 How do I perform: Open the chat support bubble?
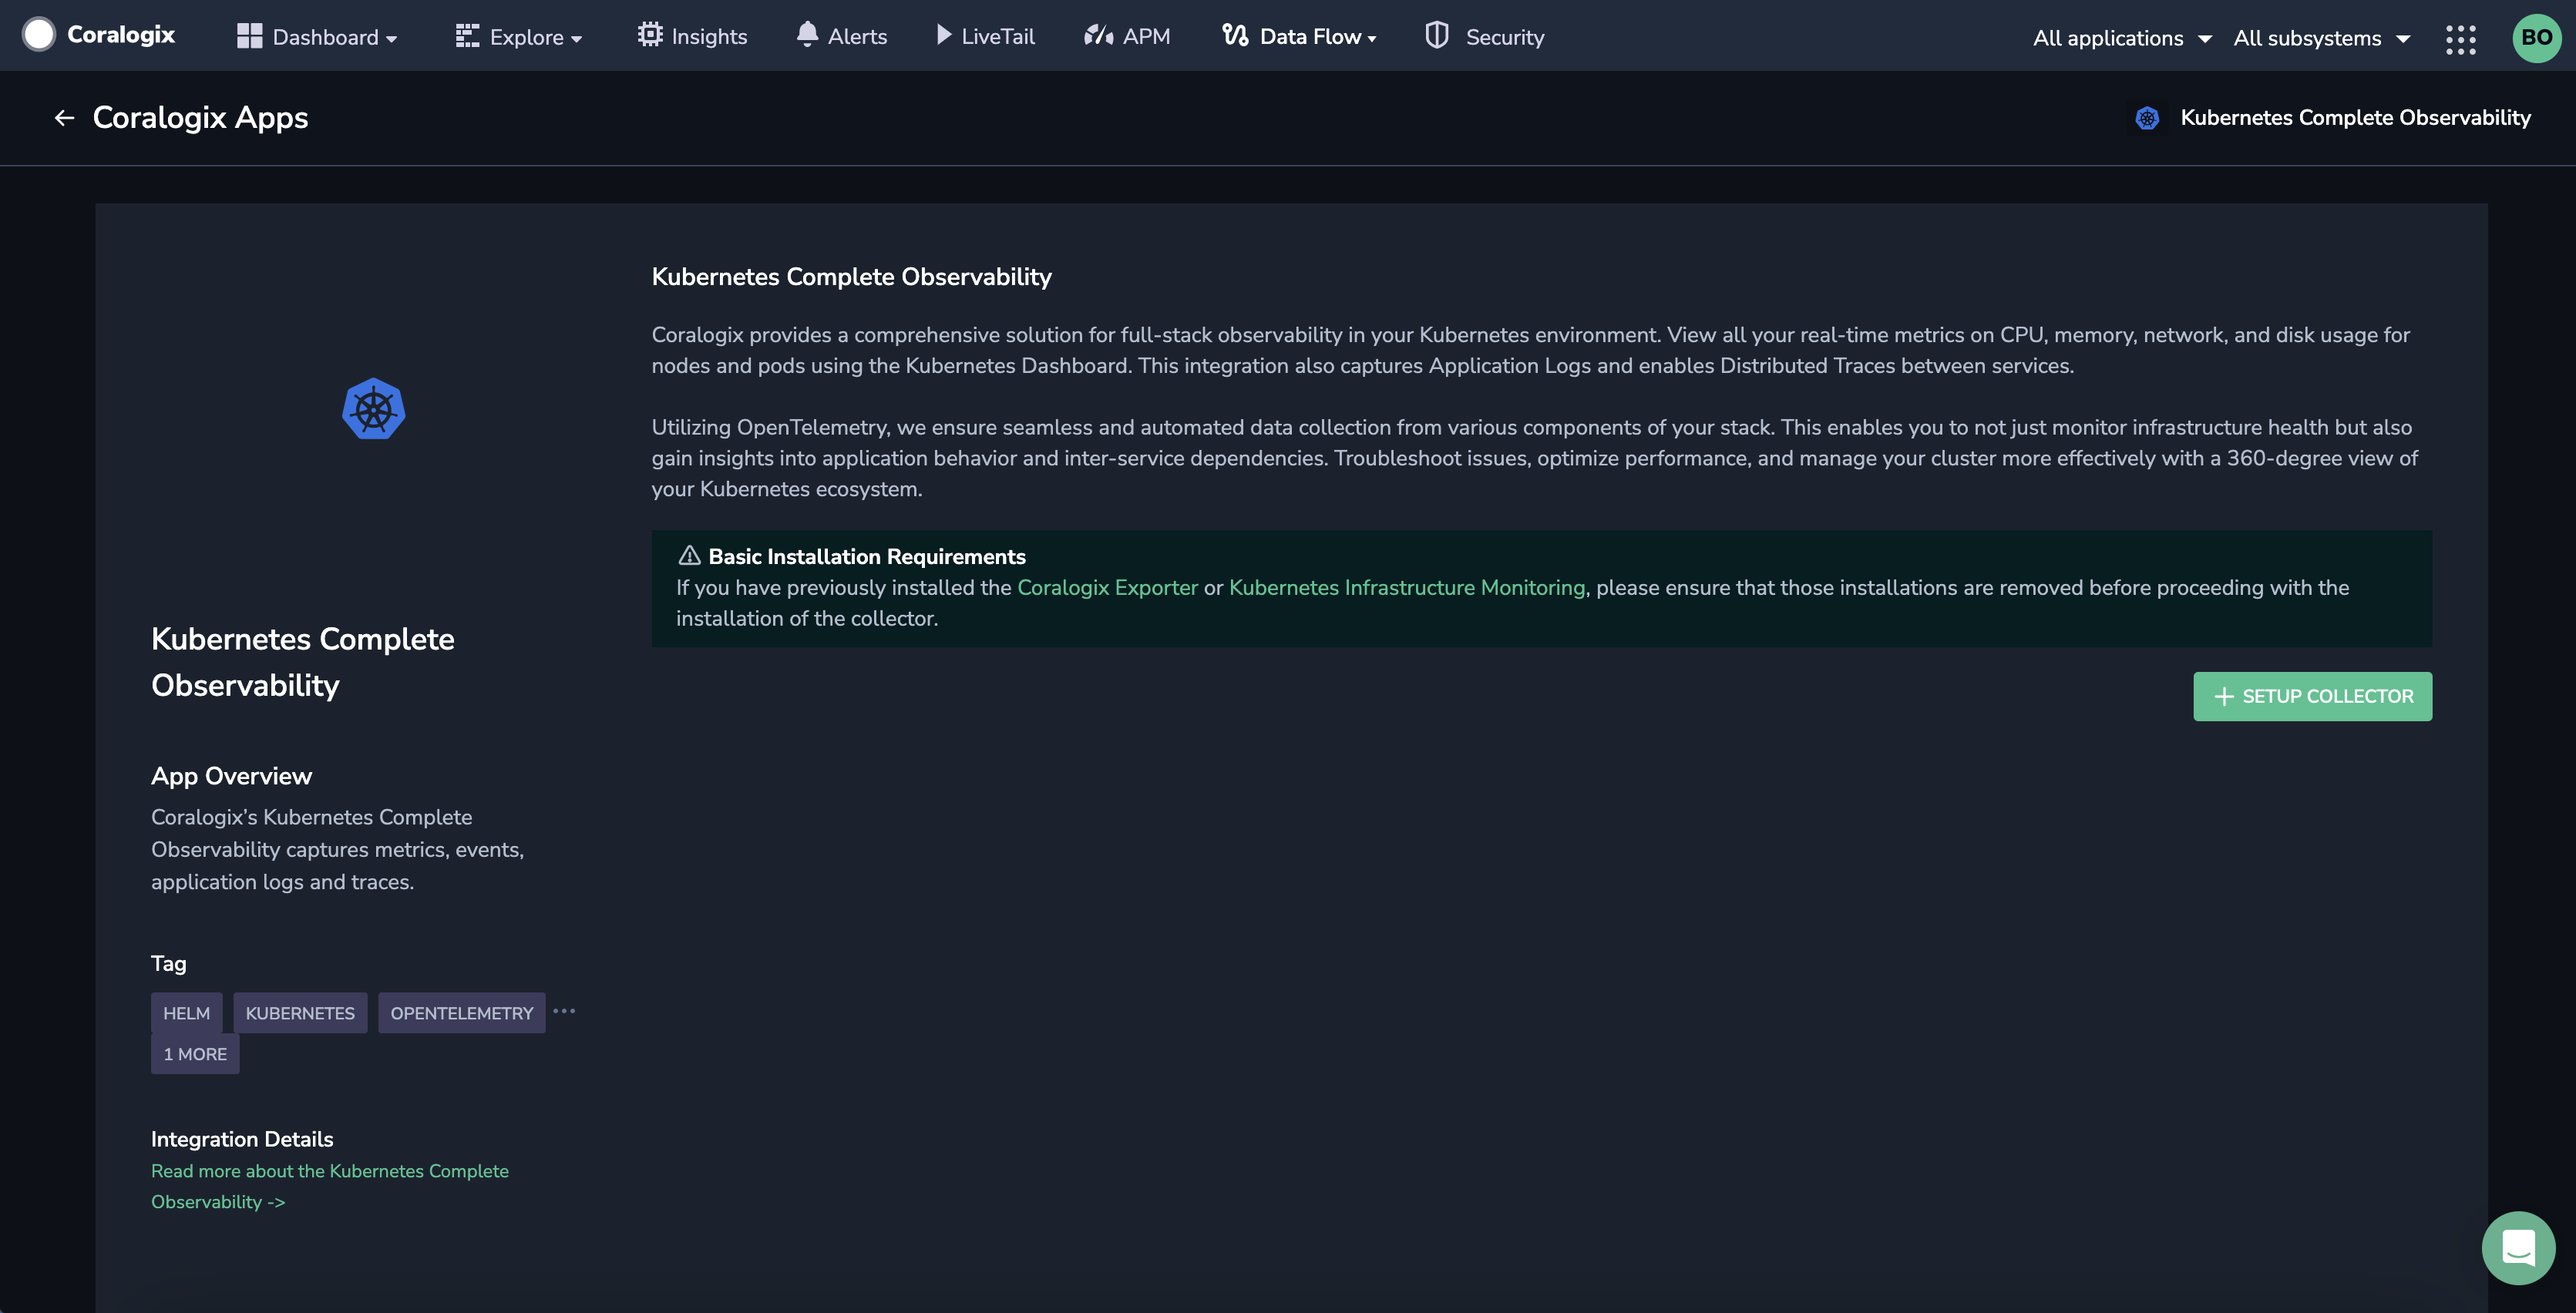(2518, 1248)
